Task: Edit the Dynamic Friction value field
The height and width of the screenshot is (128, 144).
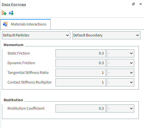Action: [x=81, y=63]
